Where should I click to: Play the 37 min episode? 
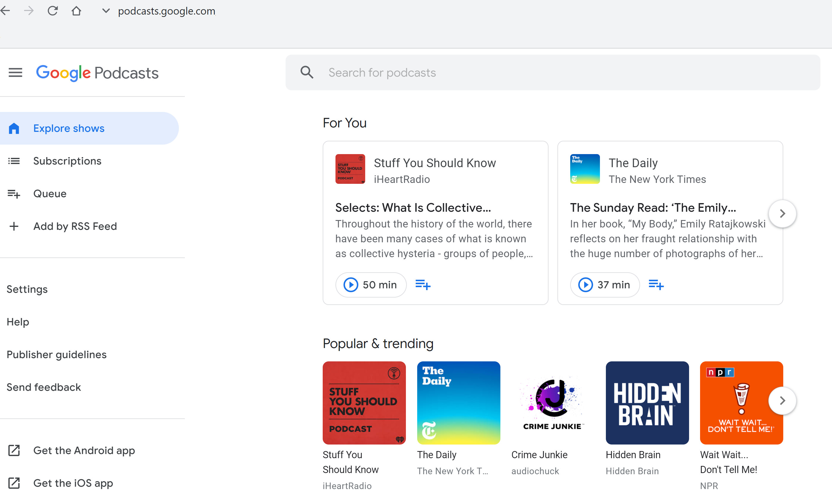[604, 285]
